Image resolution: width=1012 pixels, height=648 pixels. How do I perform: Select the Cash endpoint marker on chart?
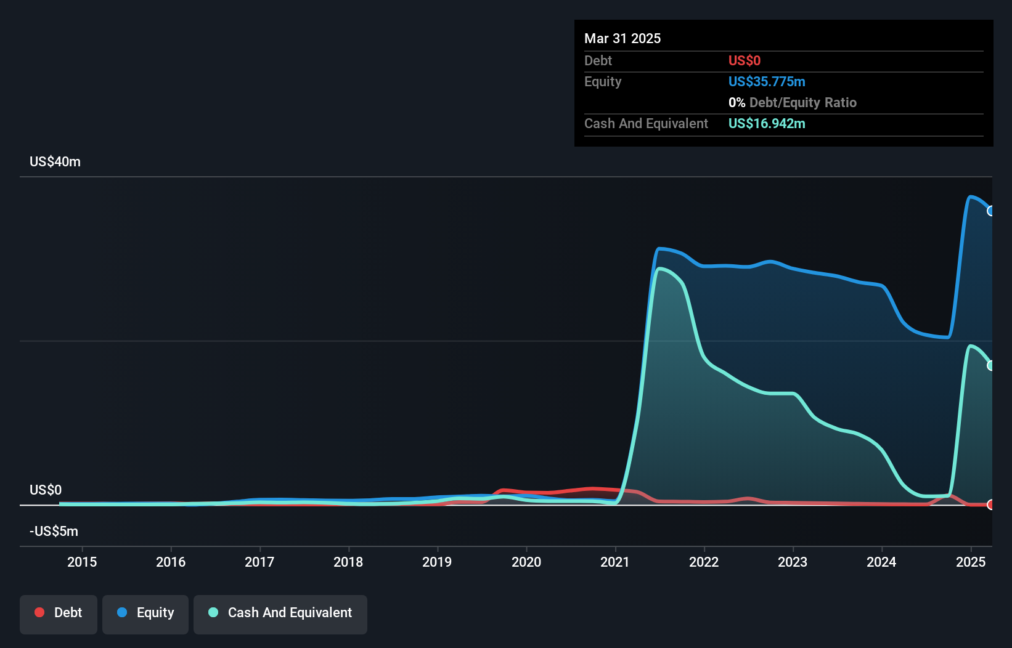click(990, 365)
